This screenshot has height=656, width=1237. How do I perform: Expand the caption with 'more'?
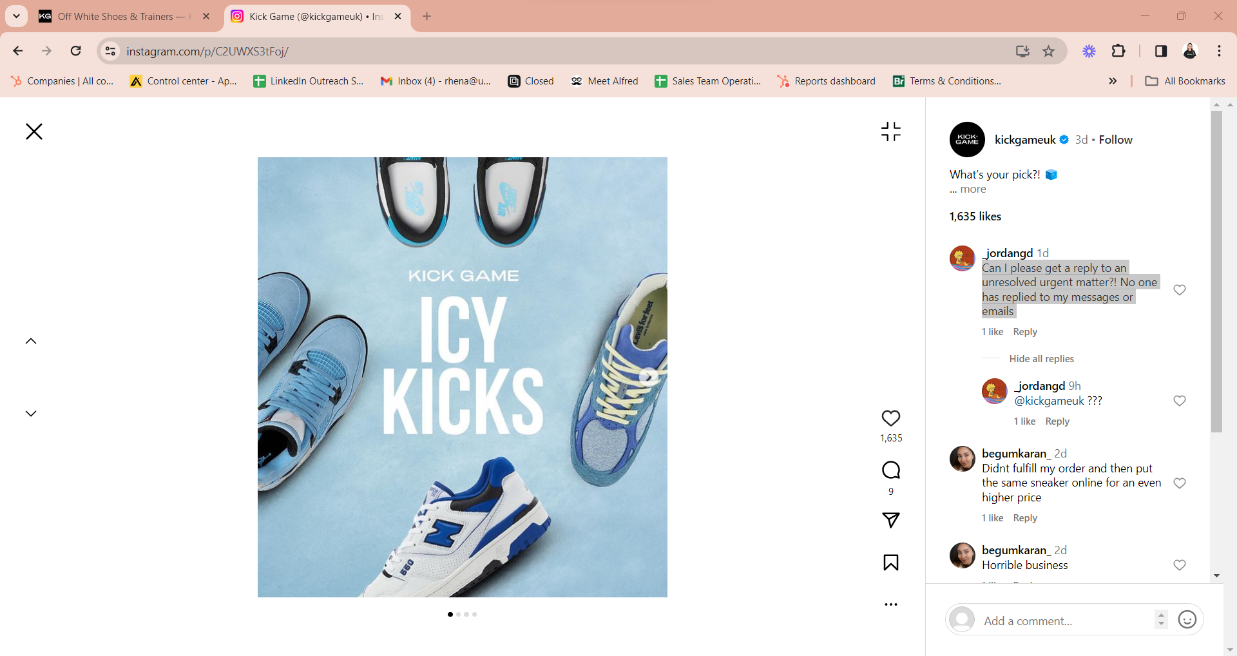tap(973, 189)
